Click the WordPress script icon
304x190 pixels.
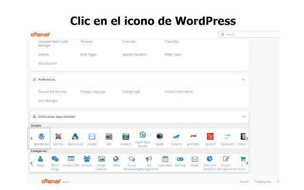pos(41,137)
